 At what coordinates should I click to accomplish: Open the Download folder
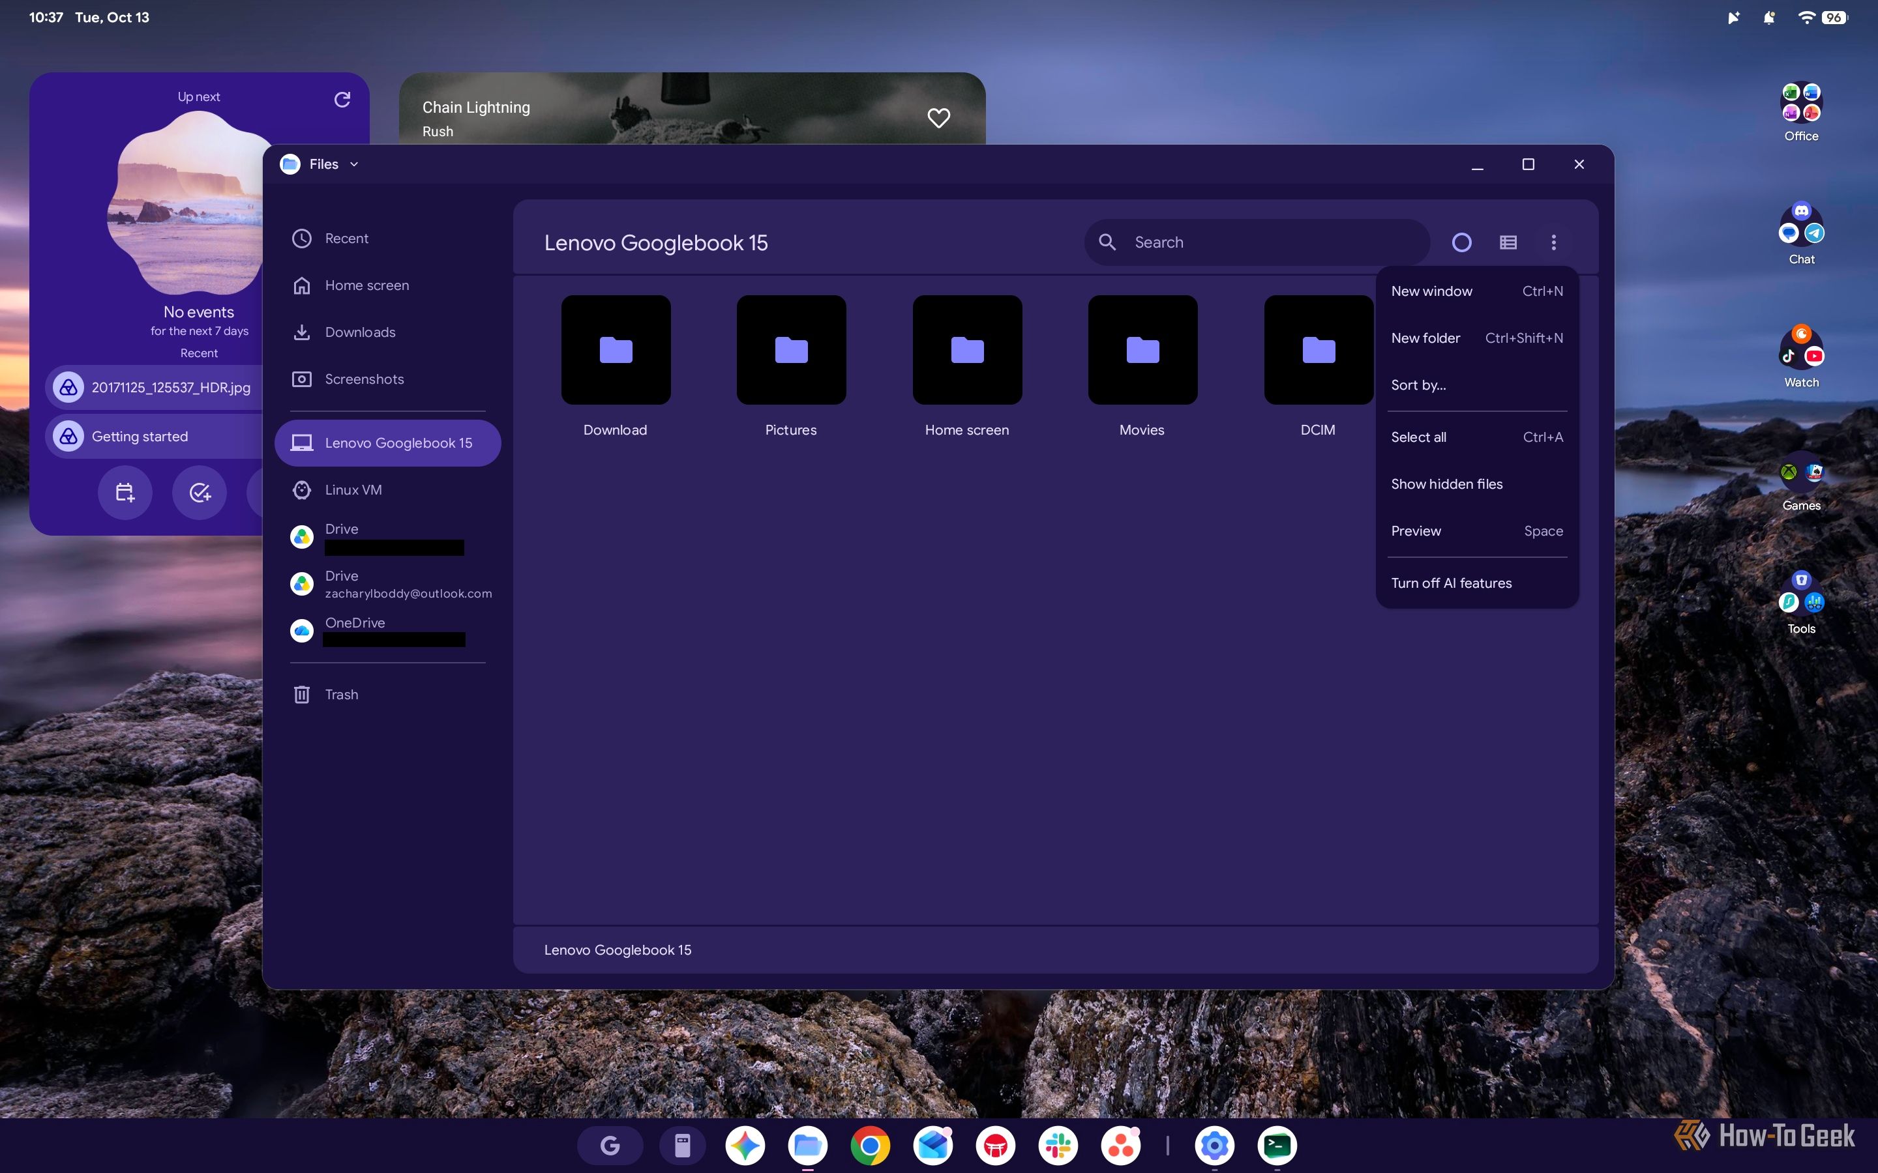tap(616, 367)
